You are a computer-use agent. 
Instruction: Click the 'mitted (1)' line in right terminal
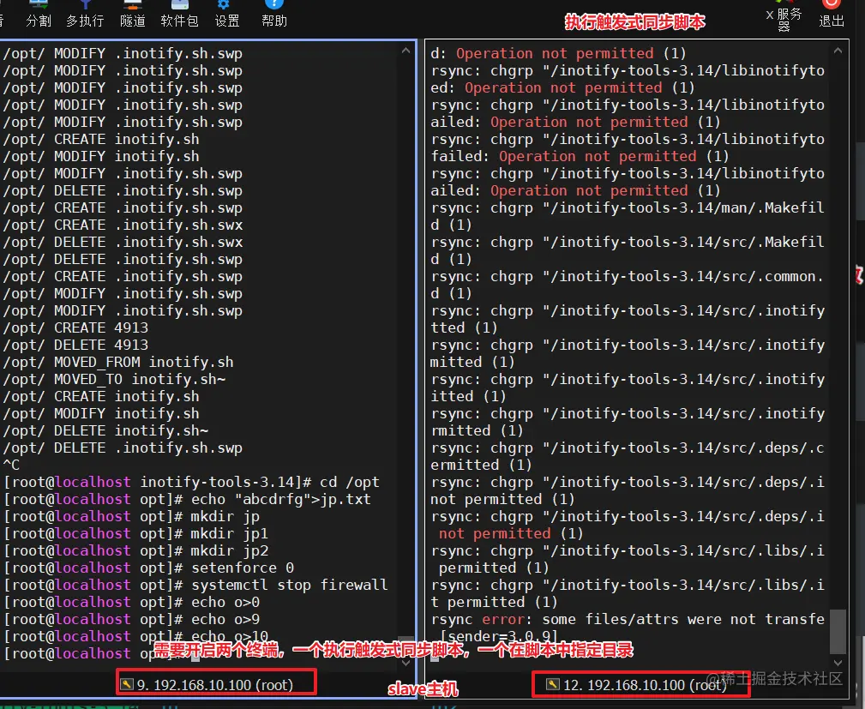[x=472, y=362]
